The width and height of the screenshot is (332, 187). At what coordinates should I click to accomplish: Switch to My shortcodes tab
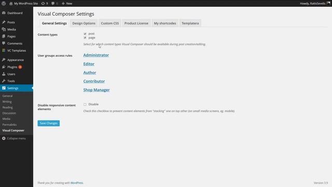click(x=165, y=23)
